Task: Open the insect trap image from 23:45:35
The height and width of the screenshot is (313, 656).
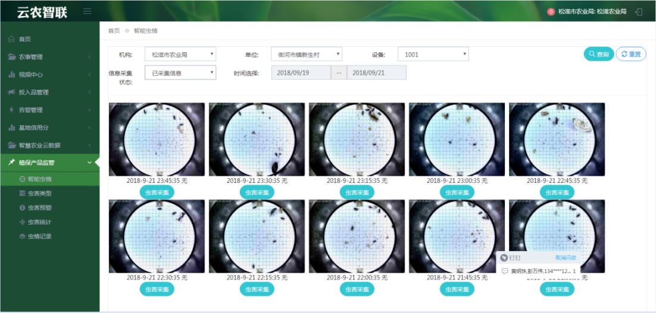Action: pos(157,140)
